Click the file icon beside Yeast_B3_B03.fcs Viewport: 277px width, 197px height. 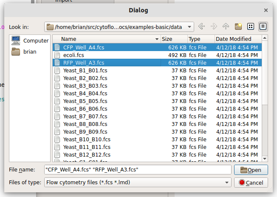click(57, 86)
